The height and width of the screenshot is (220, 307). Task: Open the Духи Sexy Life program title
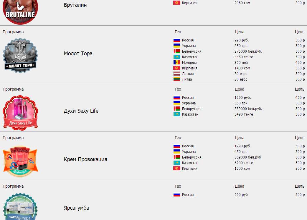tap(81, 111)
